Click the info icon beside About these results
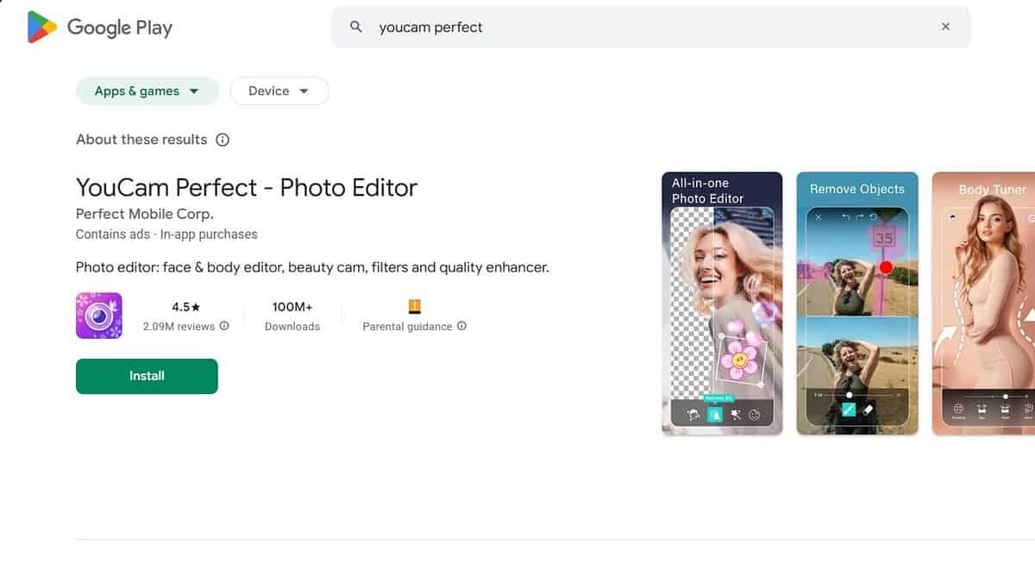The image size is (1035, 582). point(223,140)
